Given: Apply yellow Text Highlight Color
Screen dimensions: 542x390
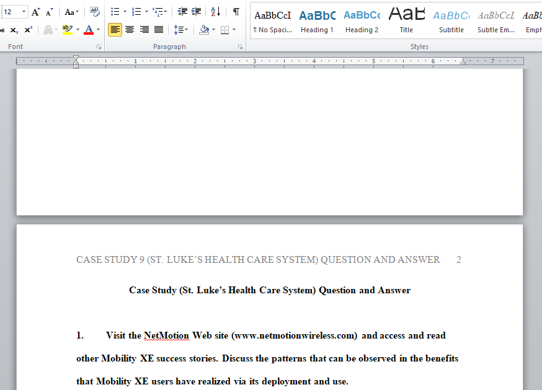Looking at the screenshot, I should pyautogui.click(x=68, y=30).
